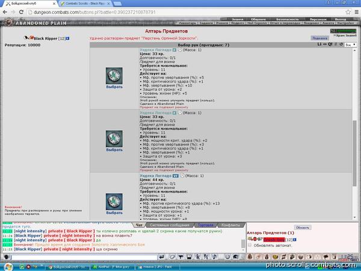Click Выбрать under the third rune
The width and height of the screenshot is (361, 271).
click(x=114, y=213)
